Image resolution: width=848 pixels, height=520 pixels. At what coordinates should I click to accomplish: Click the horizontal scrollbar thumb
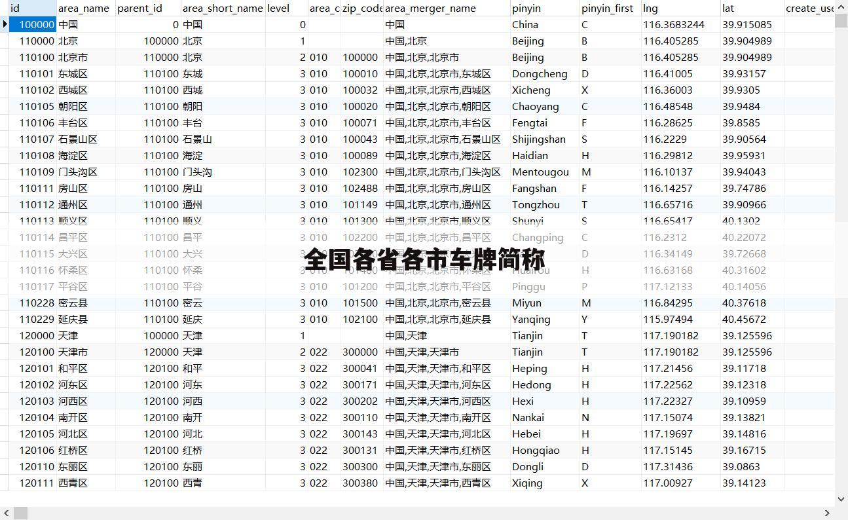click(20, 513)
